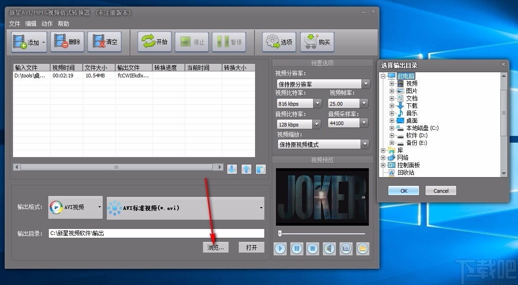Open the 帮助 menu
This screenshot has width=518, height=285.
pos(63,24)
